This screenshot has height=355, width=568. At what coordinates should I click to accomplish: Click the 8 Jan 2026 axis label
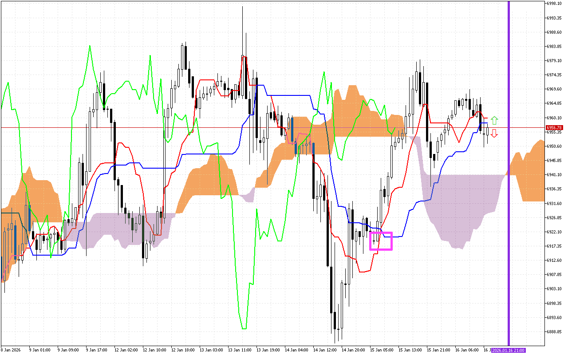[11, 350]
